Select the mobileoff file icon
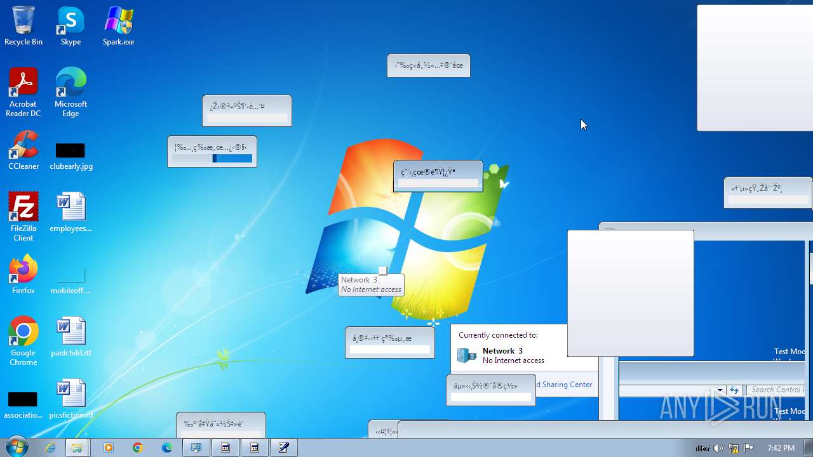This screenshot has height=457, width=813. coord(71,281)
